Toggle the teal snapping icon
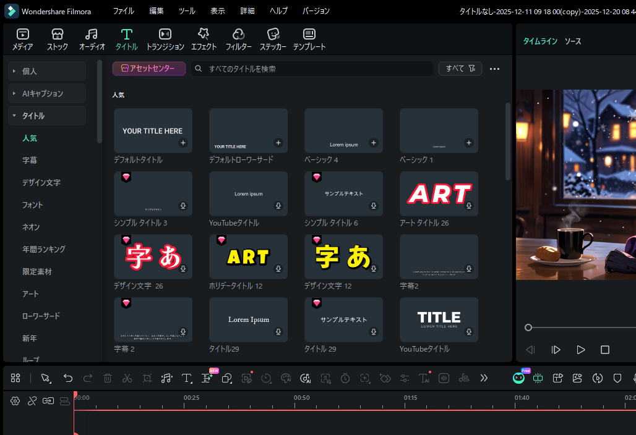The height and width of the screenshot is (435, 636). tap(538, 378)
